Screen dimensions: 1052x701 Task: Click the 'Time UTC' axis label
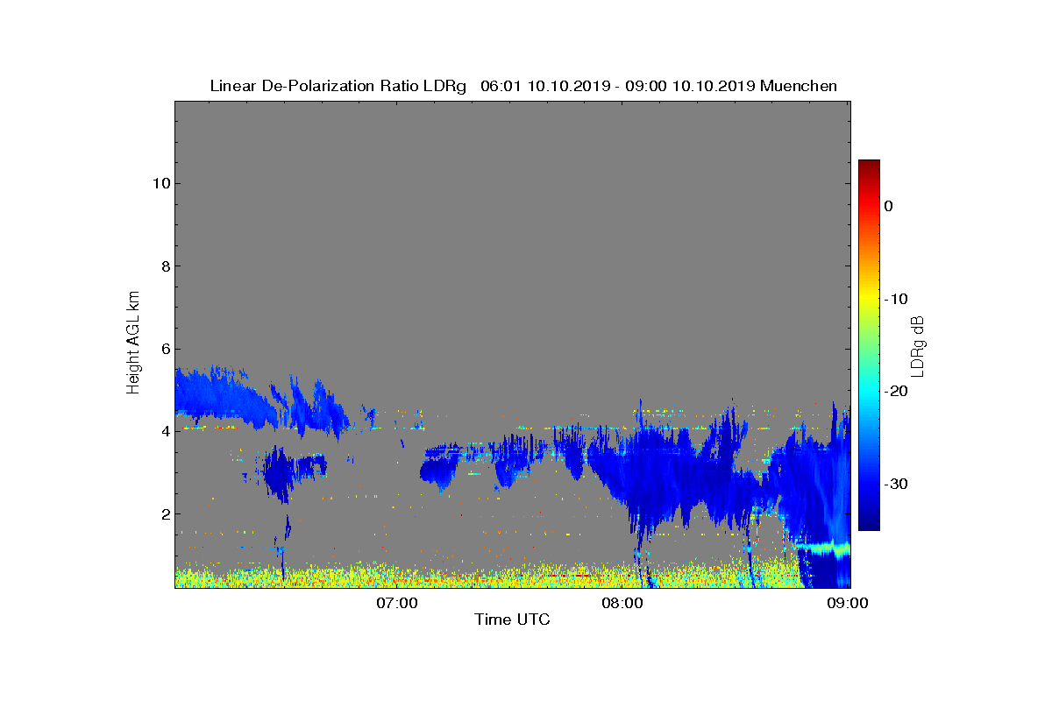click(x=512, y=620)
